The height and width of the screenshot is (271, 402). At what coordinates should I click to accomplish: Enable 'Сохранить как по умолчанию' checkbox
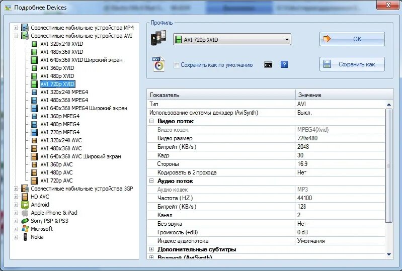(x=177, y=65)
